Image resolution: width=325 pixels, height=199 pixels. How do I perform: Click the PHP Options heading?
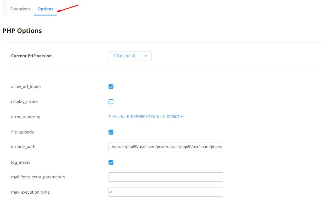[22, 31]
